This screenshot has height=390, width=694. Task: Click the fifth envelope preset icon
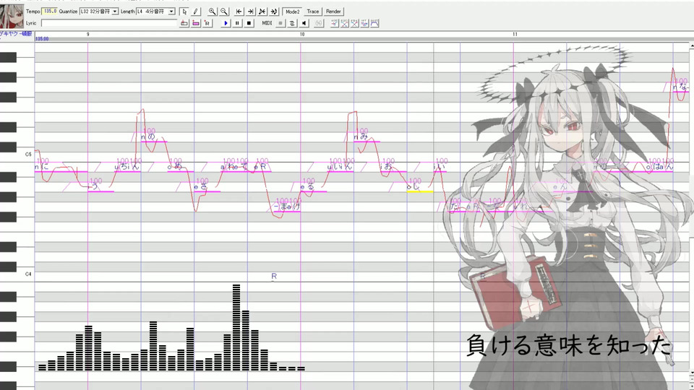(374, 23)
